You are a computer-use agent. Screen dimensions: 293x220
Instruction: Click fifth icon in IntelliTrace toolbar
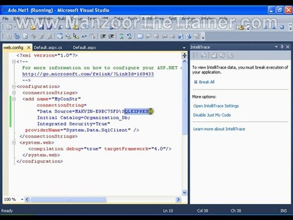coord(231,55)
